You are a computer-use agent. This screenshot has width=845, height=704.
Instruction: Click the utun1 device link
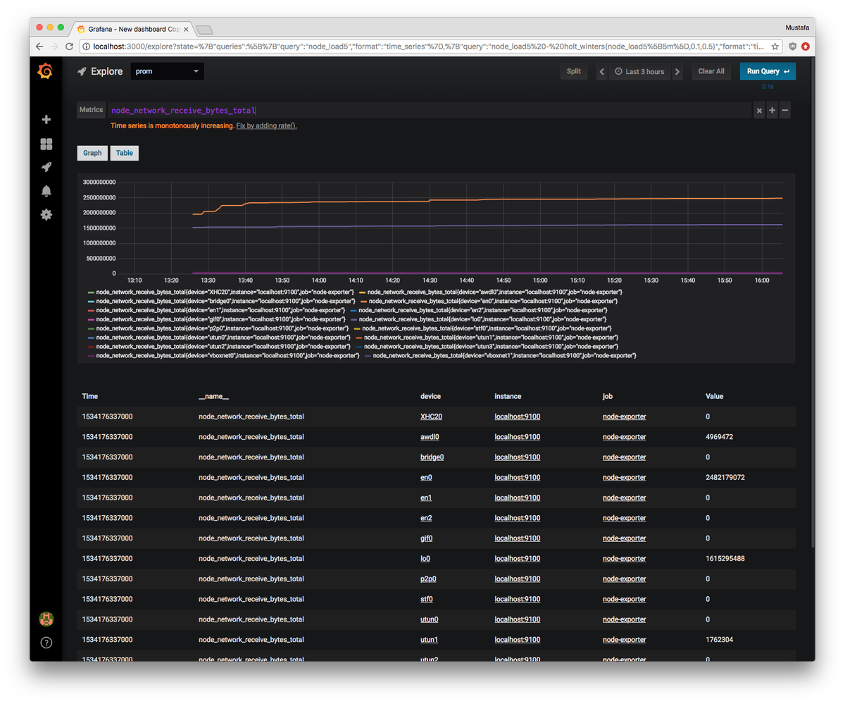tap(429, 639)
